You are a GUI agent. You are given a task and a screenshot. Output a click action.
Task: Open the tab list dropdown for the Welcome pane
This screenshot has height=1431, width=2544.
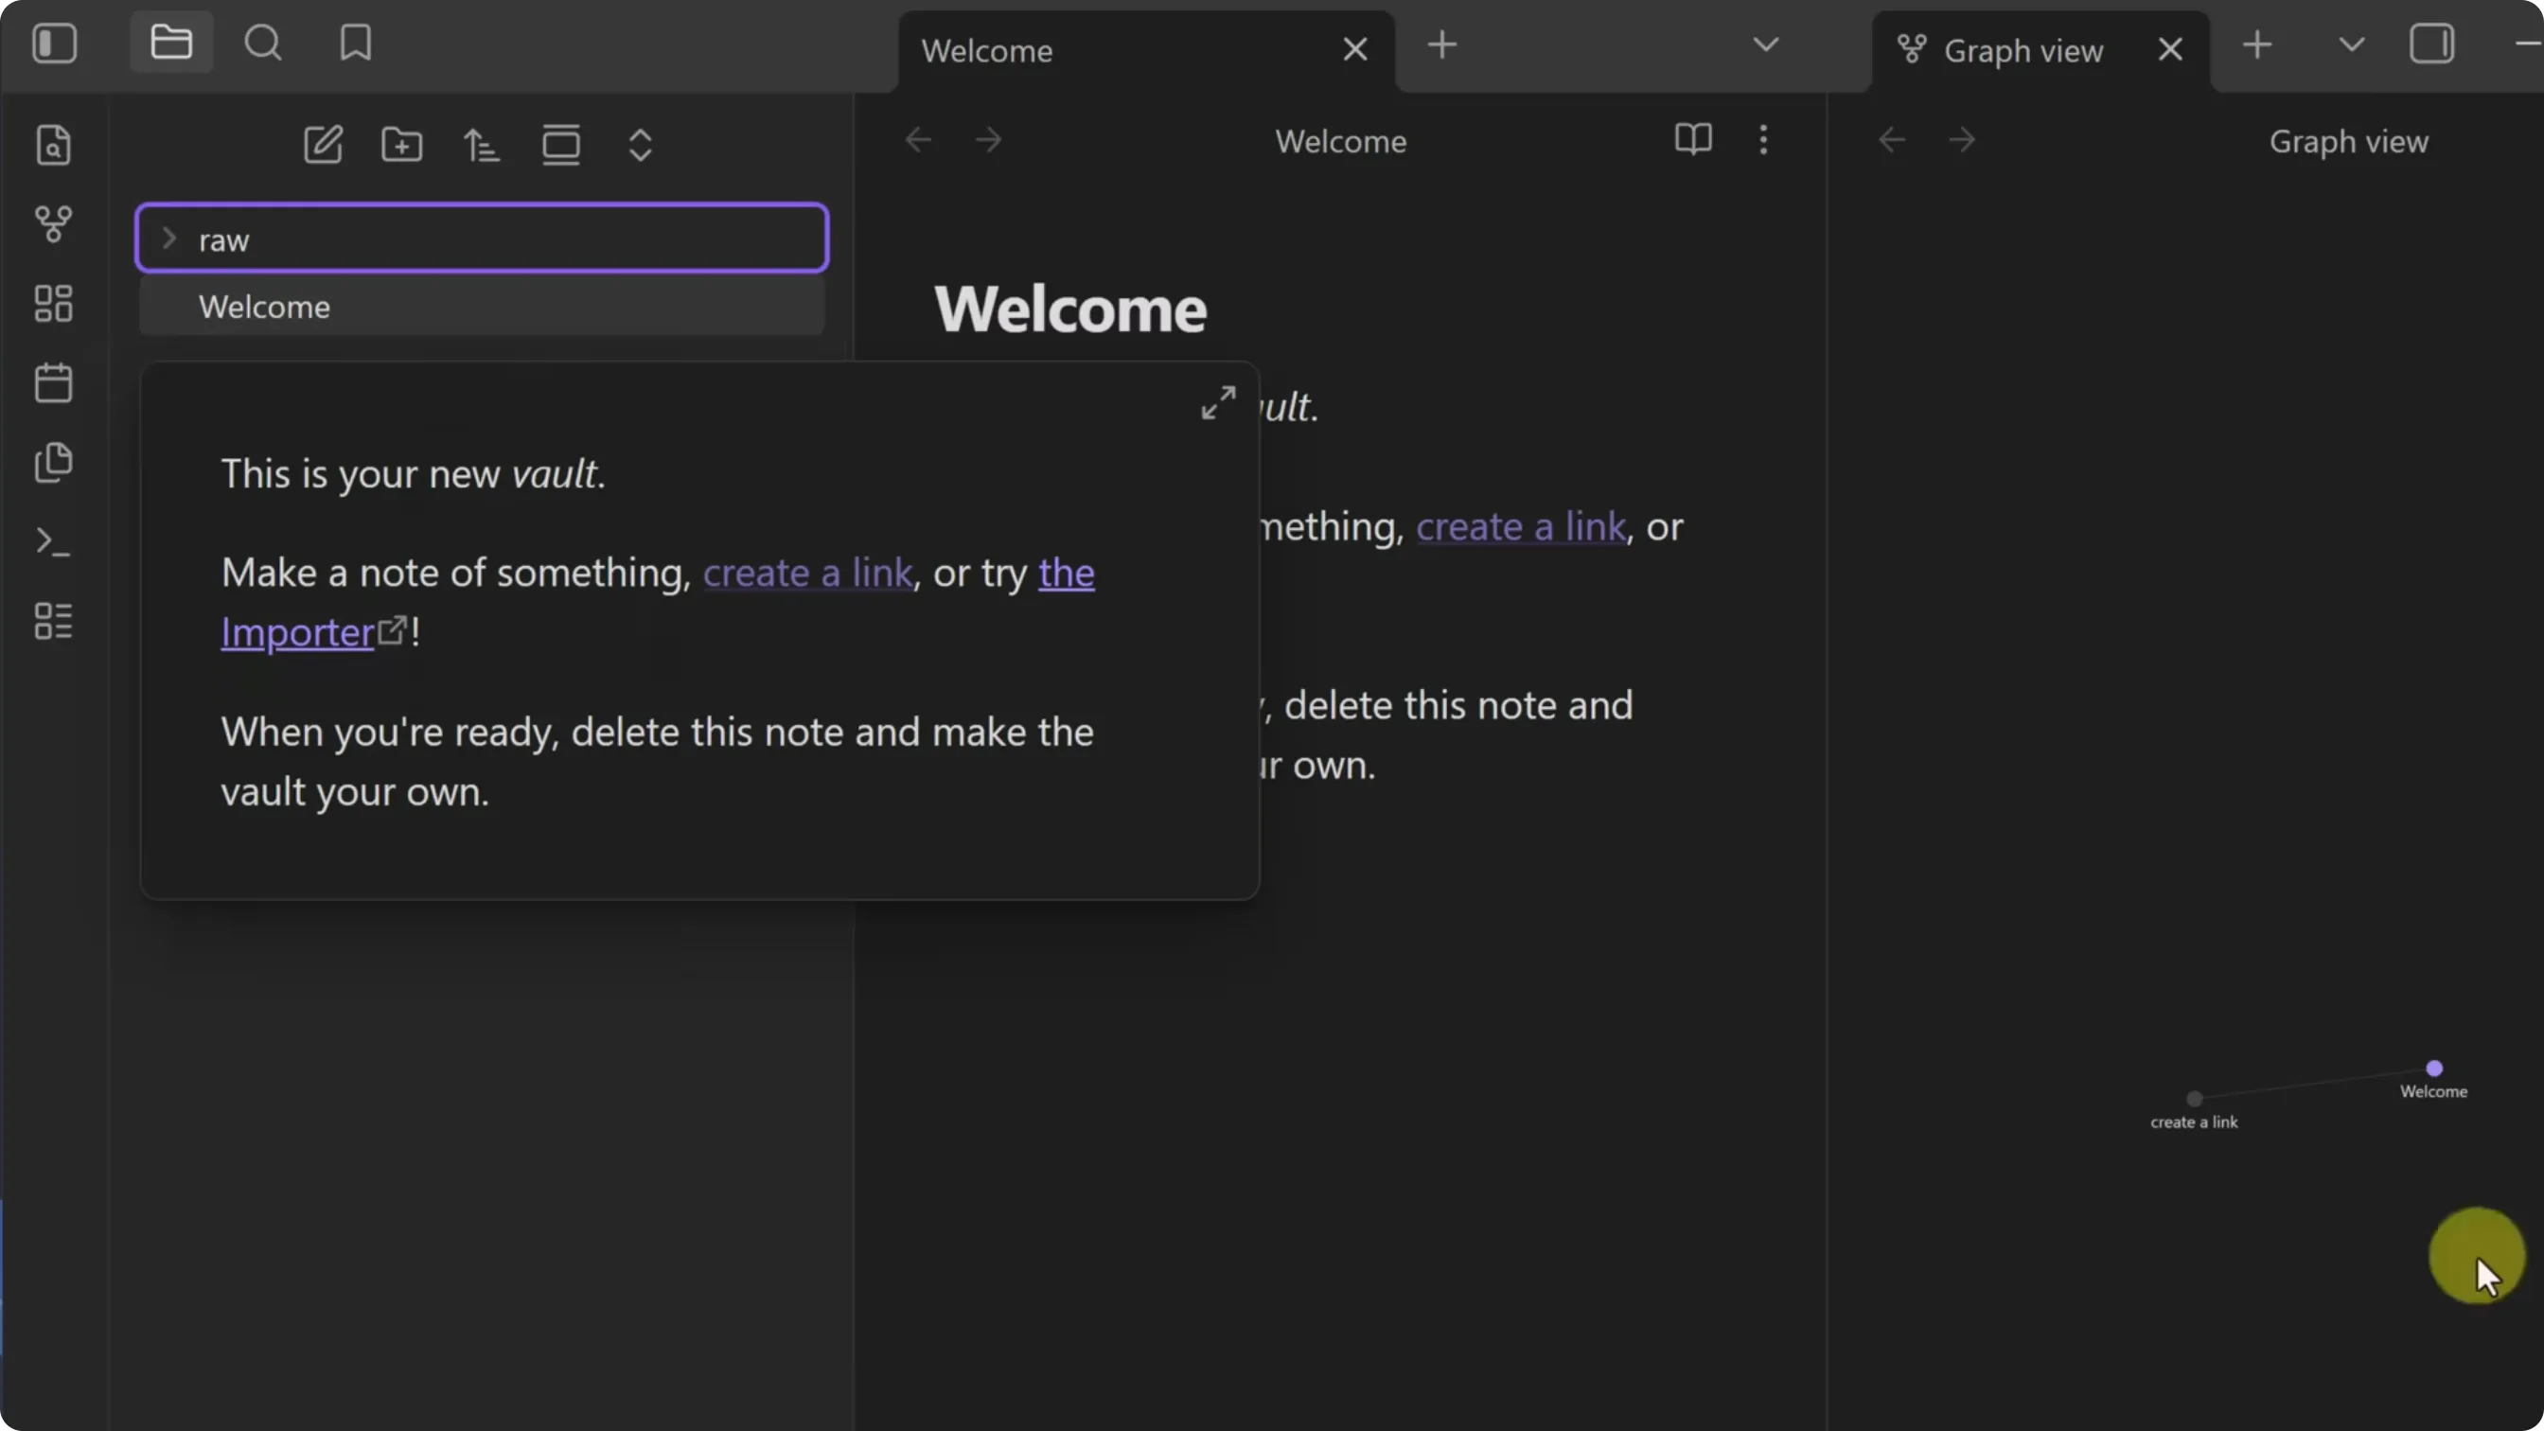[x=1766, y=44]
